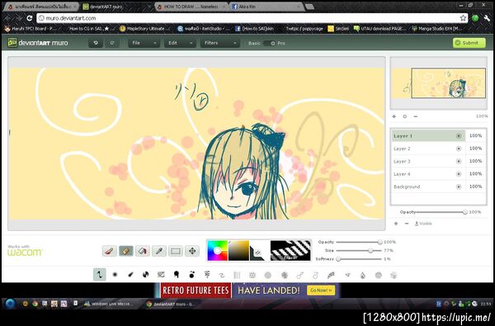Select the faded smoke curl brush
Image resolution: width=495 pixels, height=326 pixels.
point(222,275)
